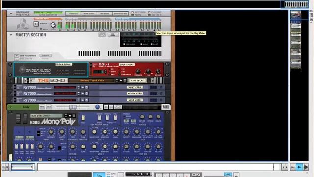
Task: Mute the Leady mix channel
Action: click(x=42, y=107)
